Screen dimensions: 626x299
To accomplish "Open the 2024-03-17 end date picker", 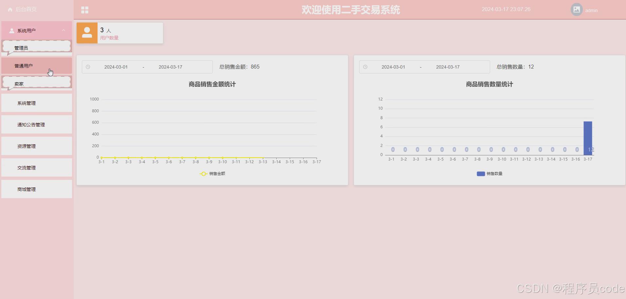I will click(x=170, y=67).
